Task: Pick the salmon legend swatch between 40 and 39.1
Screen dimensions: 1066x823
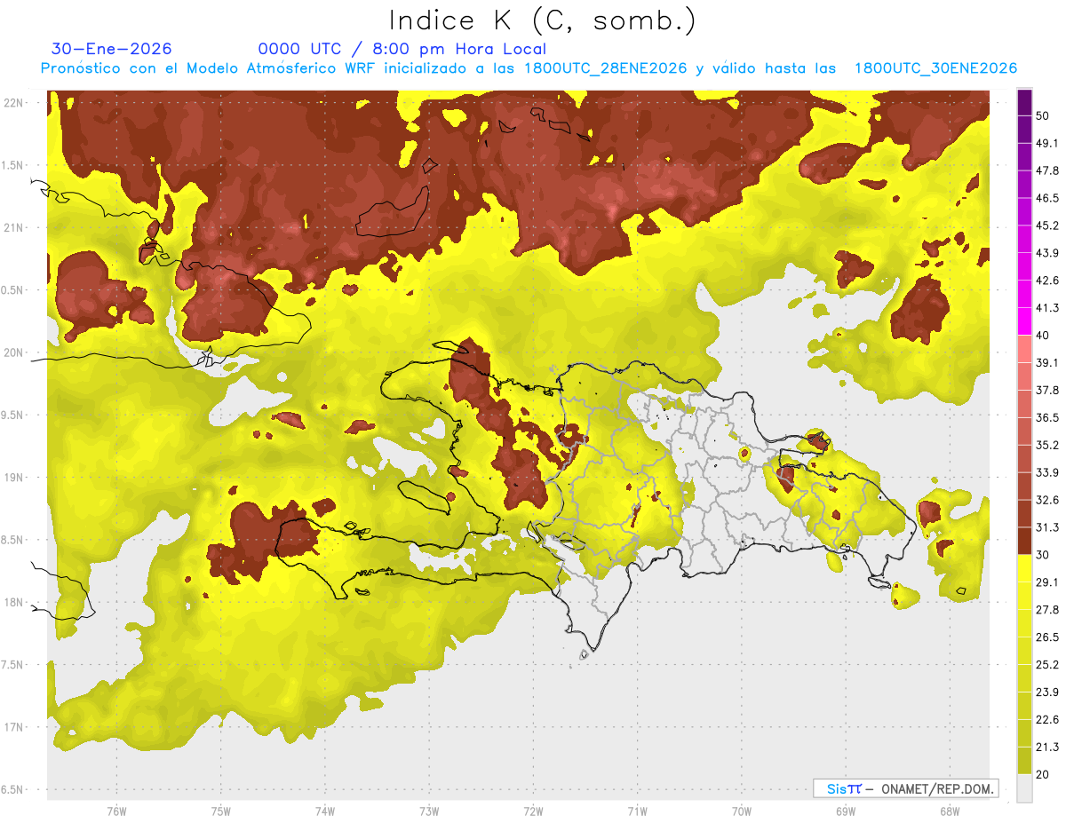Action: (x=1024, y=349)
